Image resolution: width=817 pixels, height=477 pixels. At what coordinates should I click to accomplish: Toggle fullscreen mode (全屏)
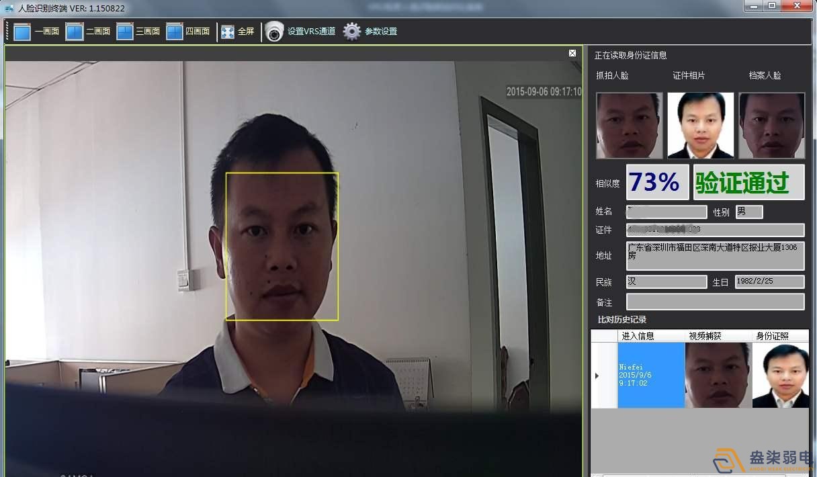tap(238, 30)
